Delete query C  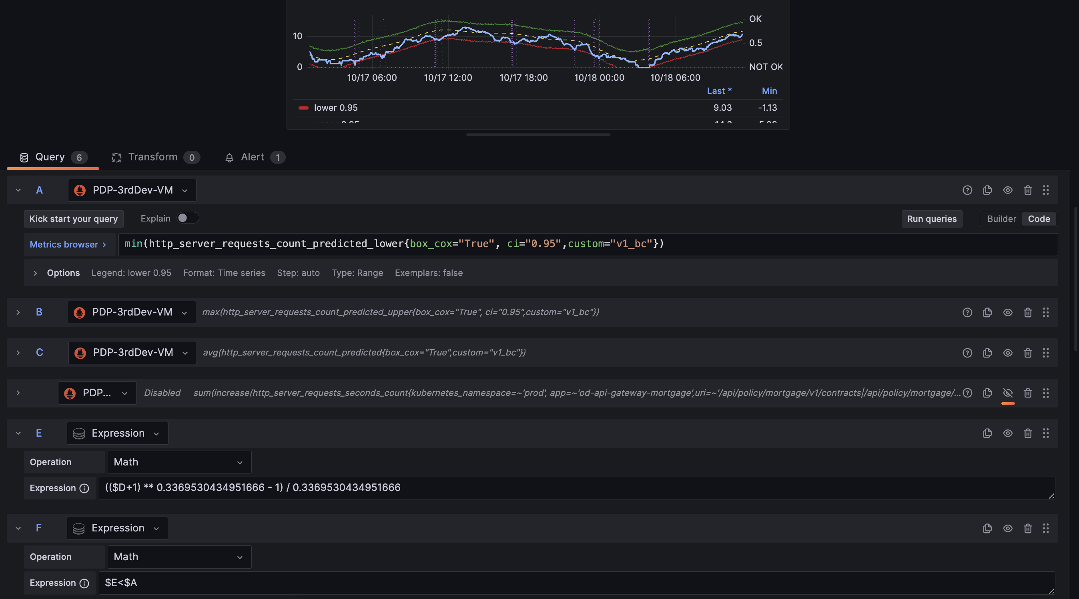tap(1028, 353)
